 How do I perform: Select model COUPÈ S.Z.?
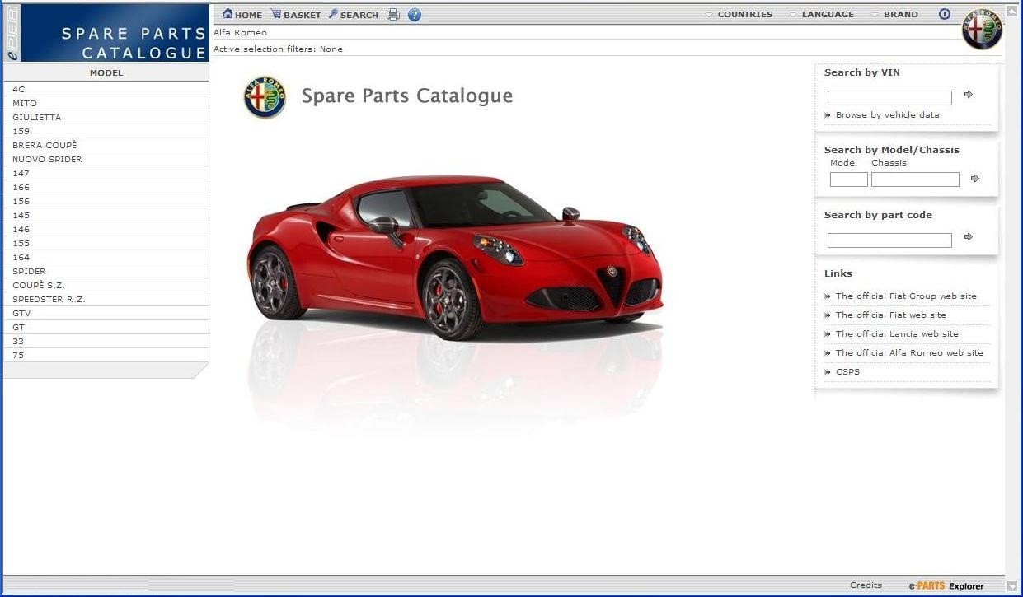pyautogui.click(x=106, y=285)
